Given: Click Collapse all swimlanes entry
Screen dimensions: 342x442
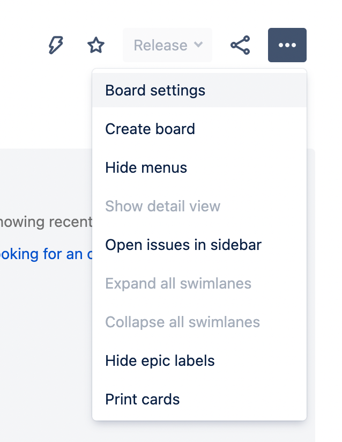Looking at the screenshot, I should point(199,322).
